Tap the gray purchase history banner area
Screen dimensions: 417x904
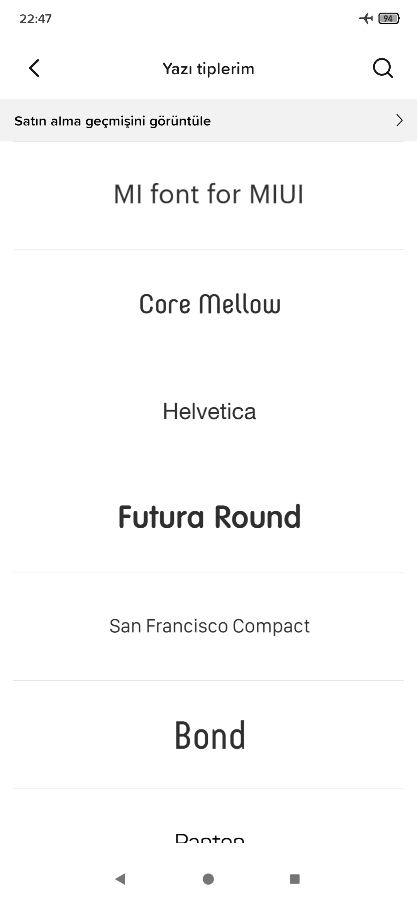tap(208, 120)
